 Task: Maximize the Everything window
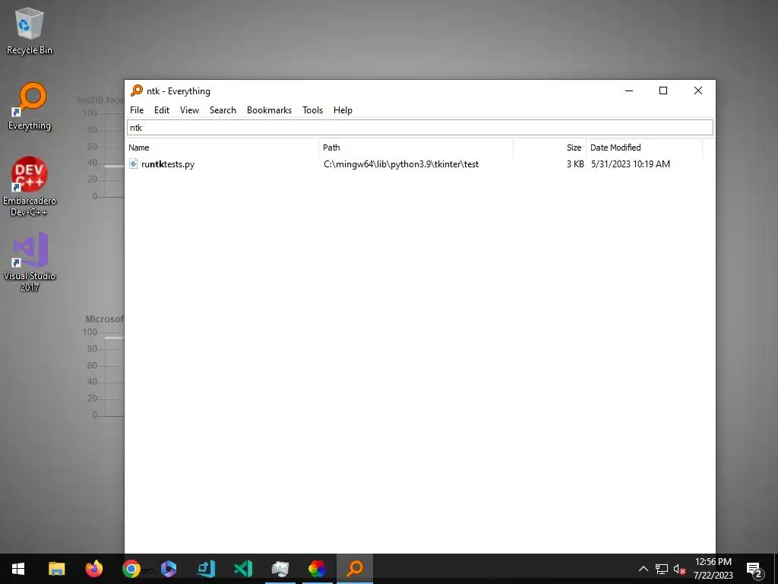click(x=663, y=91)
